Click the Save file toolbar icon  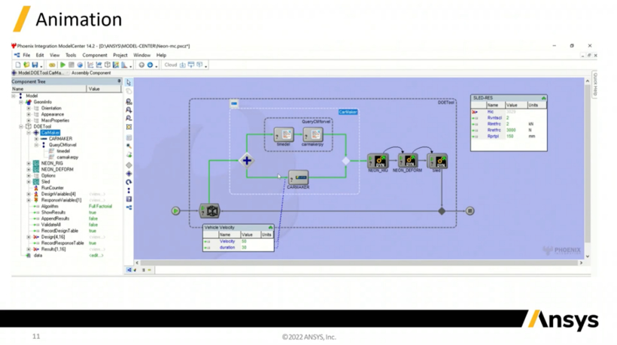pyautogui.click(x=35, y=65)
